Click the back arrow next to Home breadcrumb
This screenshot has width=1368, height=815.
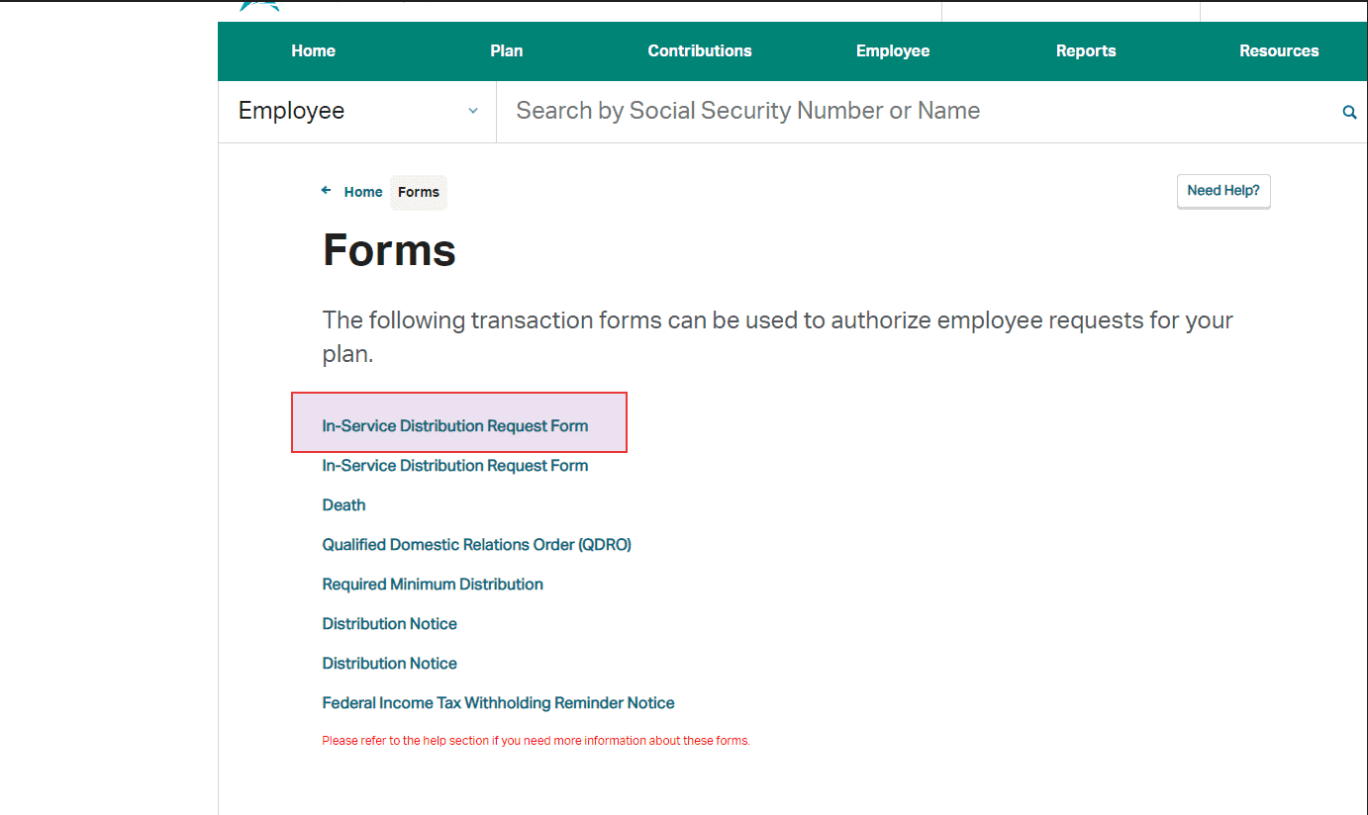pos(326,191)
